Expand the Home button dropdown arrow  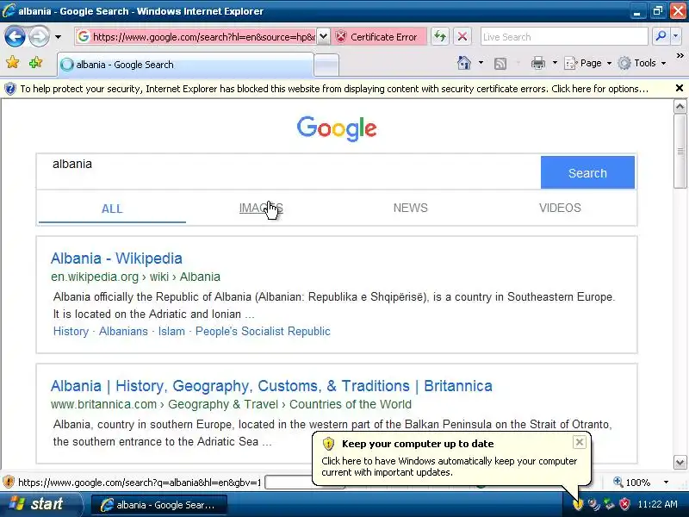[x=481, y=63]
